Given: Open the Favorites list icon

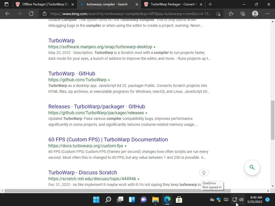Looking at the screenshot, I should 231,14.
